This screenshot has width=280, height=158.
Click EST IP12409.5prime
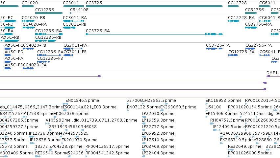[229, 126]
